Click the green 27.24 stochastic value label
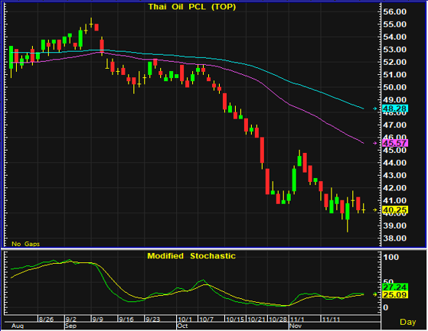 395,287
